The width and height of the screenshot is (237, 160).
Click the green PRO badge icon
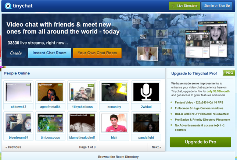coord(229,73)
